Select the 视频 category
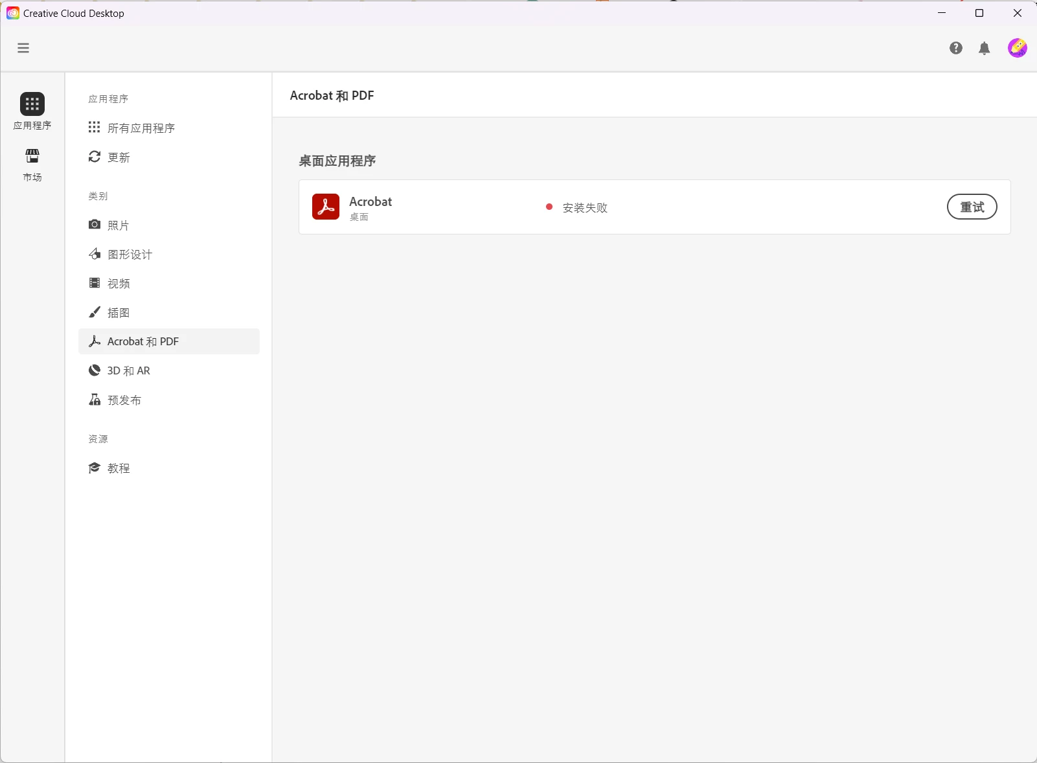This screenshot has width=1037, height=763. [169, 283]
